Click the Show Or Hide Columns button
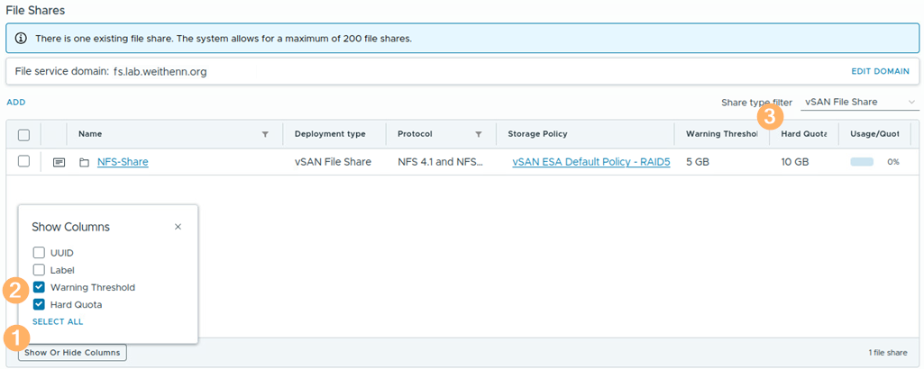 [x=72, y=353]
